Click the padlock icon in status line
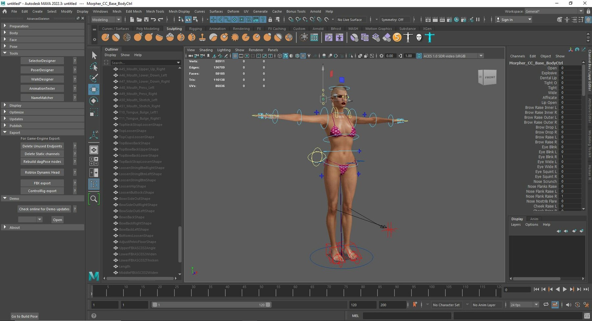The width and height of the screenshot is (592, 321). [x=270, y=20]
